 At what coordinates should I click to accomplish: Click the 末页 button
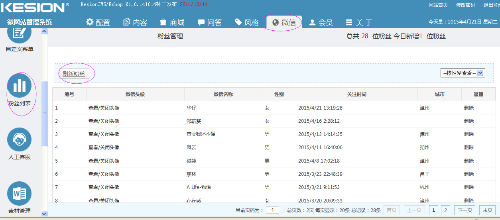(488, 210)
